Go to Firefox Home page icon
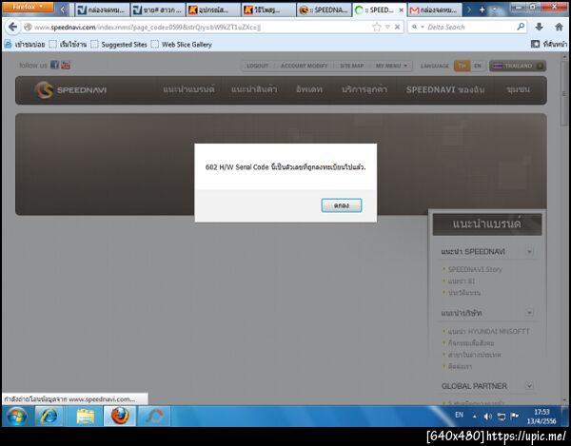This screenshot has height=446, width=571. (559, 27)
